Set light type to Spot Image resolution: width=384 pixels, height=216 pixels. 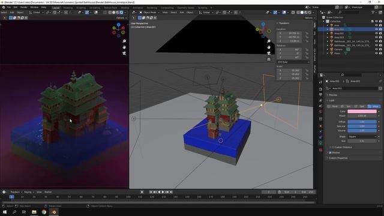coord(360,106)
